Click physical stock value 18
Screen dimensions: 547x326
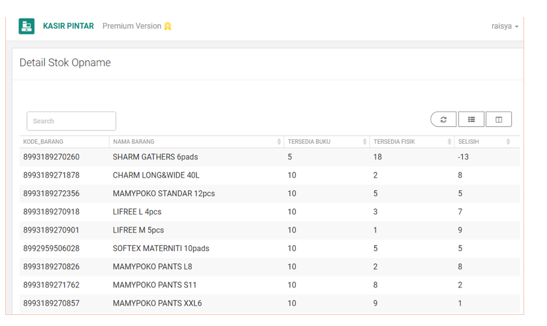tap(377, 157)
